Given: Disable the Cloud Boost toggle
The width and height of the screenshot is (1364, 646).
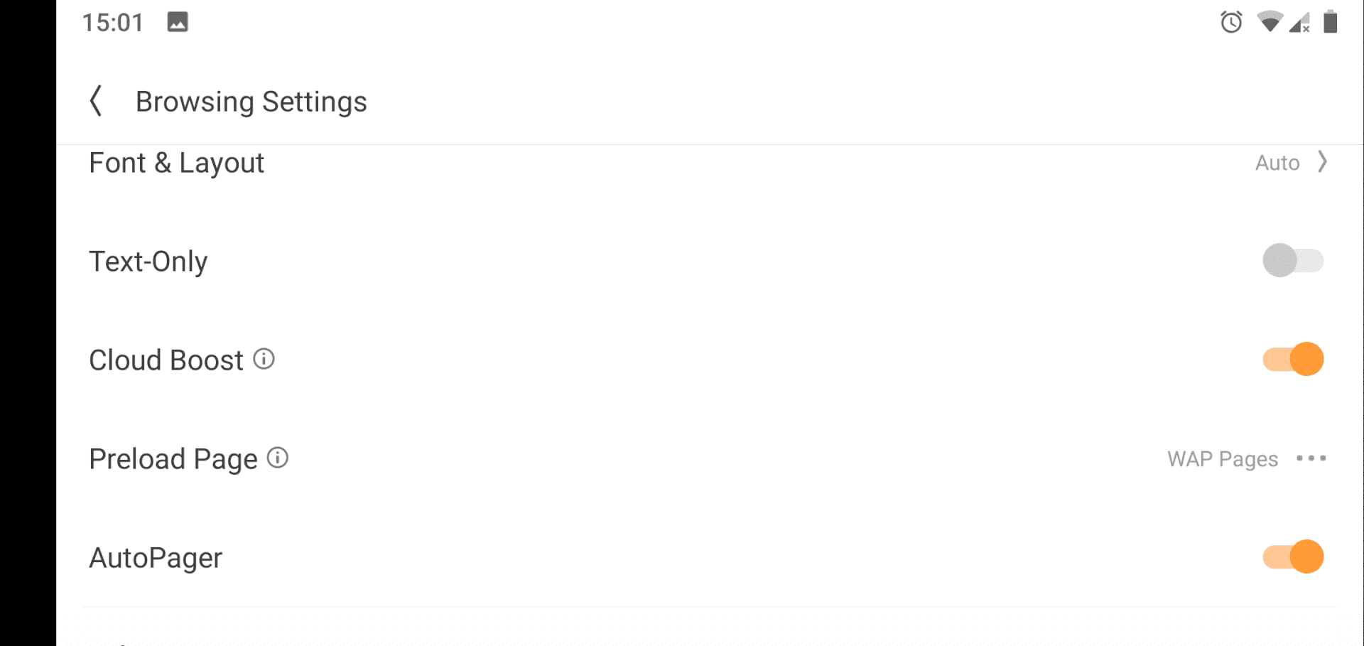Looking at the screenshot, I should pyautogui.click(x=1292, y=359).
